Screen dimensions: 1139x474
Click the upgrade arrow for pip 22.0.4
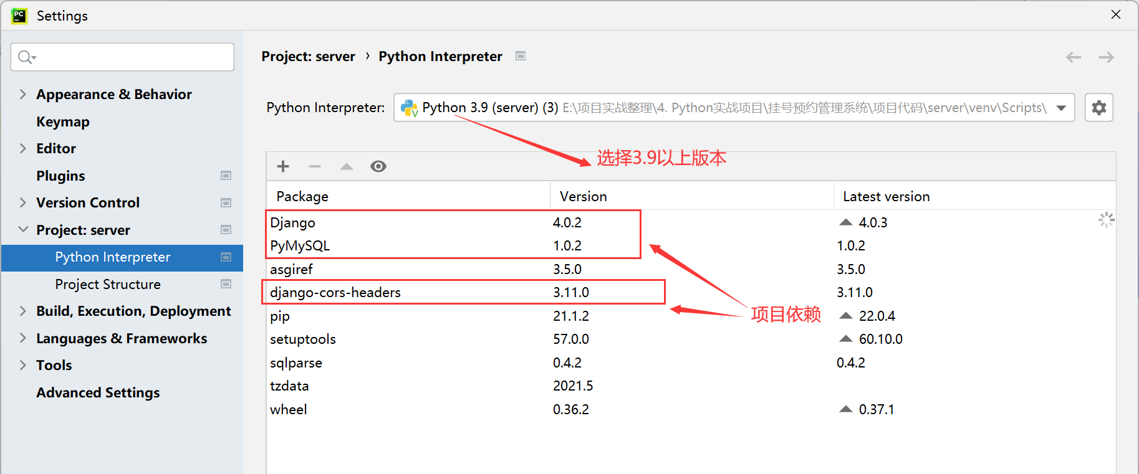click(x=846, y=316)
